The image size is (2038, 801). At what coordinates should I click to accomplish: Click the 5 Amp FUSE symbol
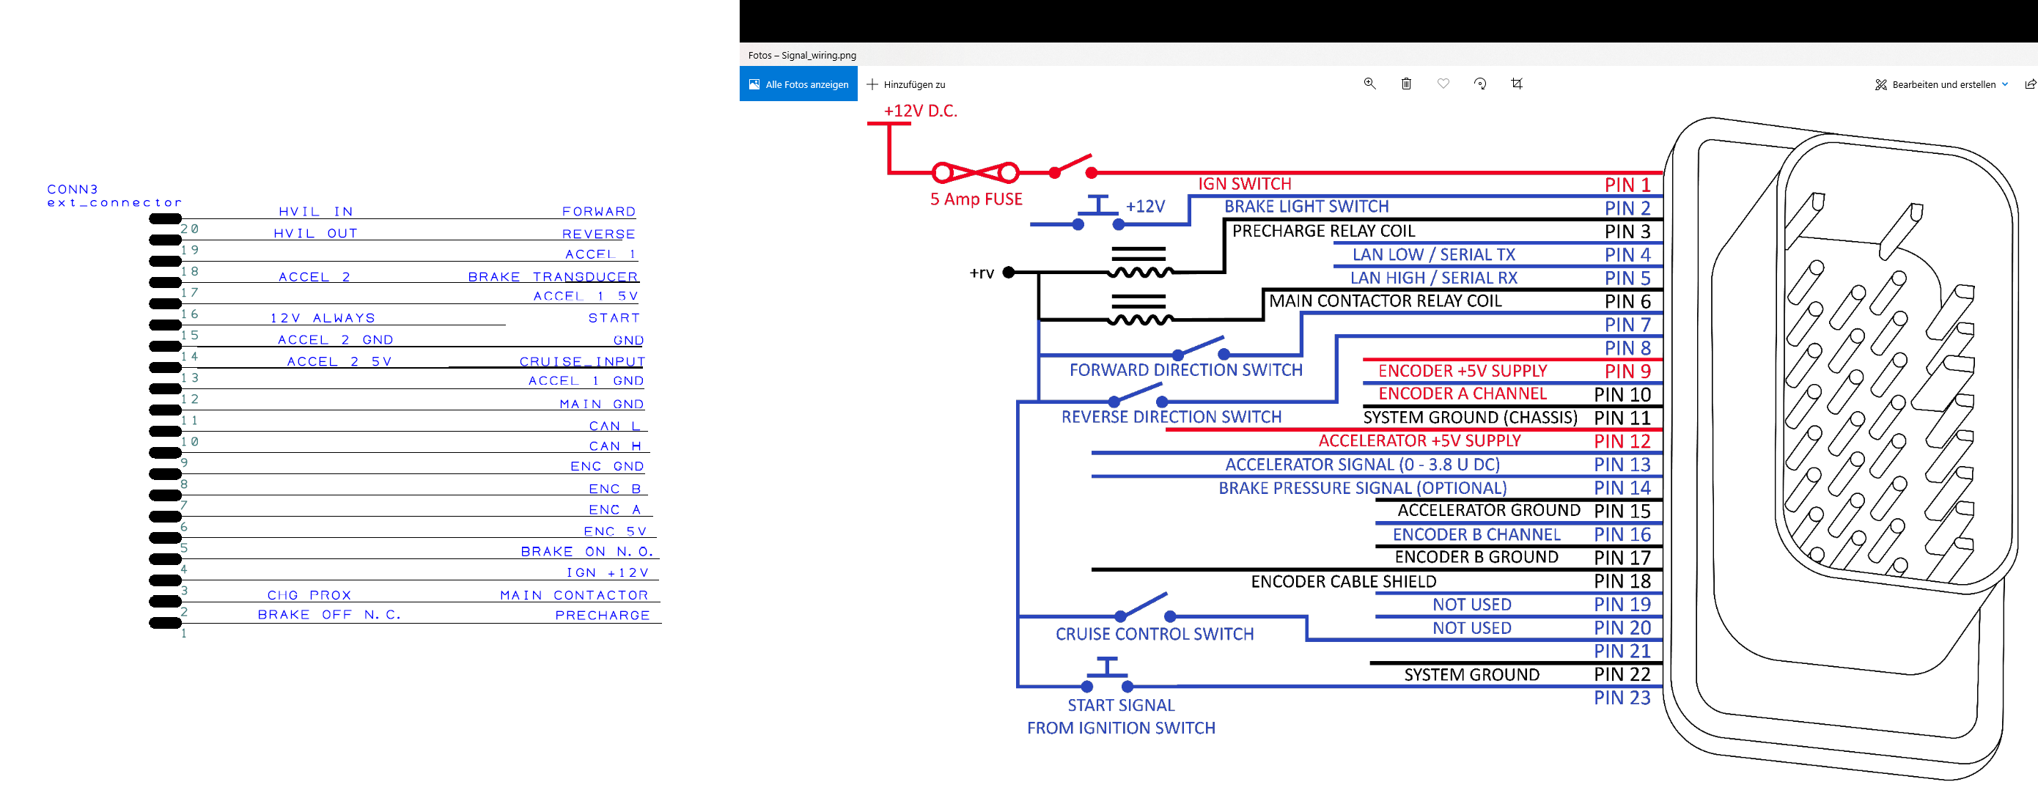[x=976, y=172]
